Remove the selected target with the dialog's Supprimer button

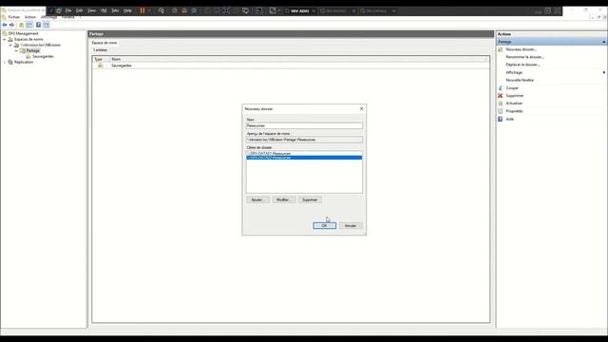(310, 199)
